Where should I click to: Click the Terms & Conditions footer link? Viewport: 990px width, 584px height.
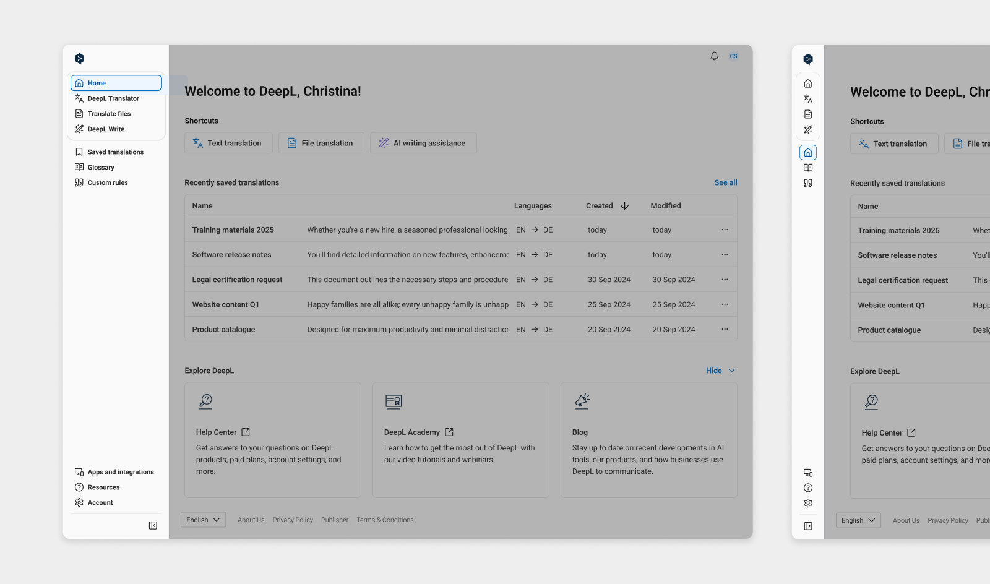[385, 520]
